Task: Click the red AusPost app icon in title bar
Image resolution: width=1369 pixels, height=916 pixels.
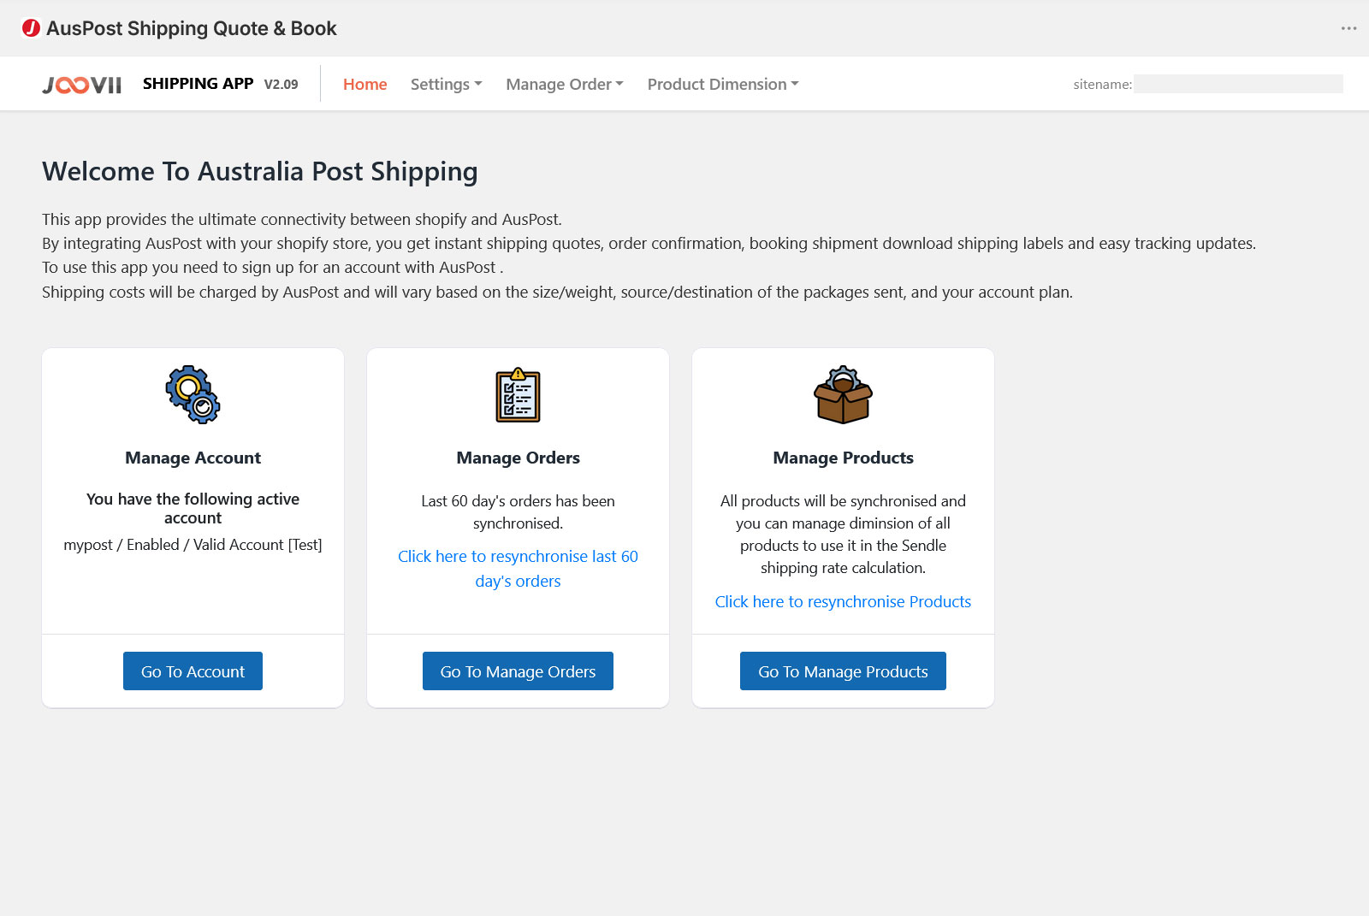Action: (31, 28)
